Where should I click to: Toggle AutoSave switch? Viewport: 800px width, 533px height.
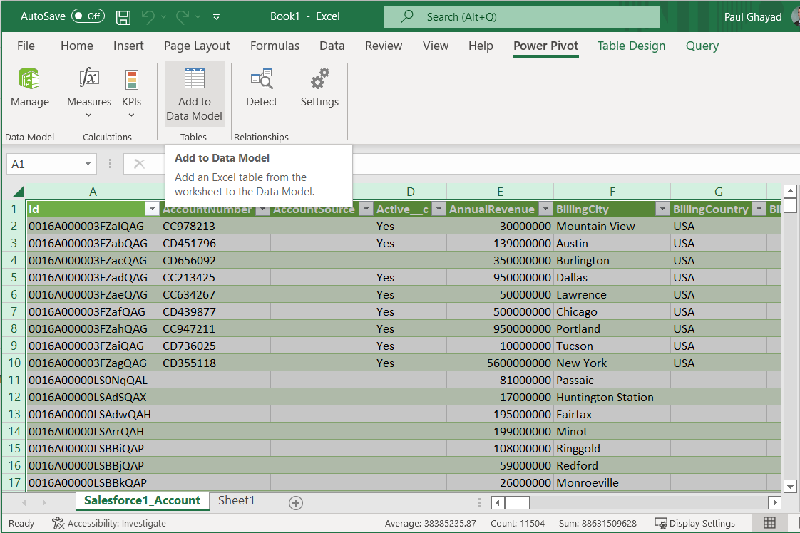coord(88,16)
